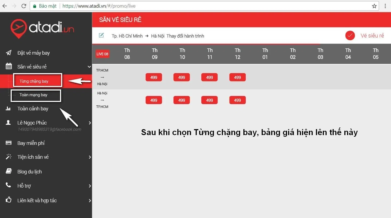
Task: Select Toàn mạng bay in sidebar
Action: click(33, 95)
